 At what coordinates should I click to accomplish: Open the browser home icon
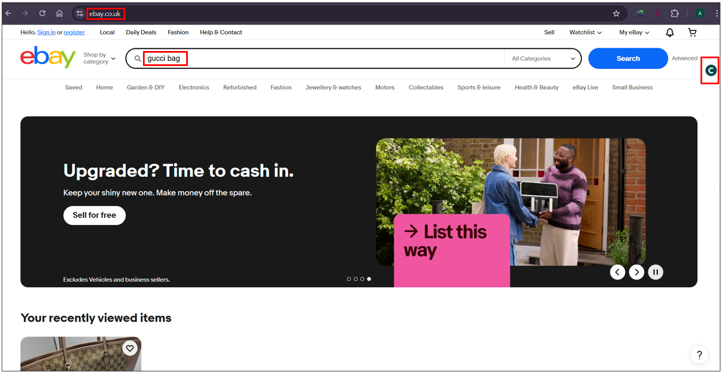[x=59, y=13]
